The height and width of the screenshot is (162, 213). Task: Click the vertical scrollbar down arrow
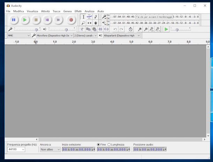tap(208, 135)
